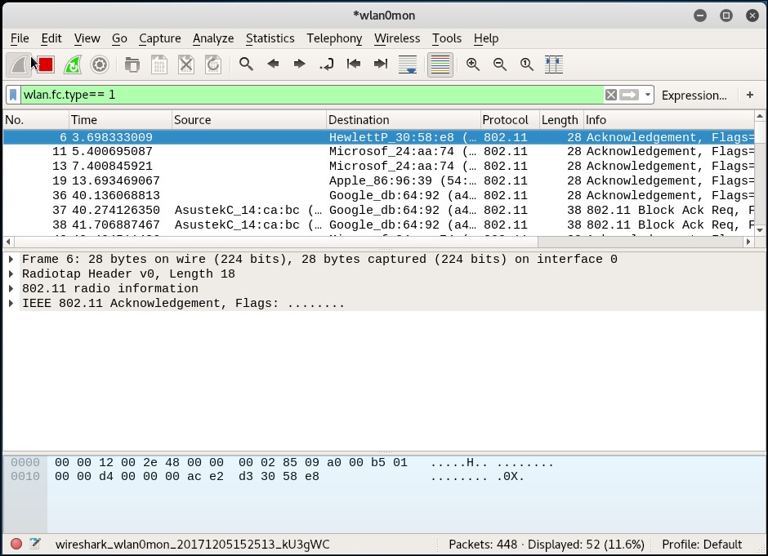Sort packets by Time column
The image size is (768, 556).
click(x=120, y=120)
